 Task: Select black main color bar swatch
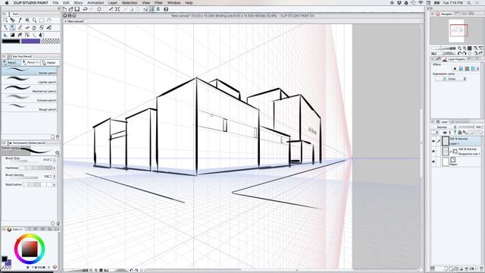tap(11, 41)
